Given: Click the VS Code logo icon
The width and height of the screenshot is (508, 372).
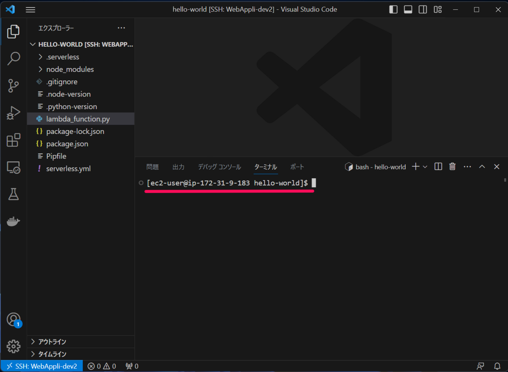Looking at the screenshot, I should click(x=11, y=9).
